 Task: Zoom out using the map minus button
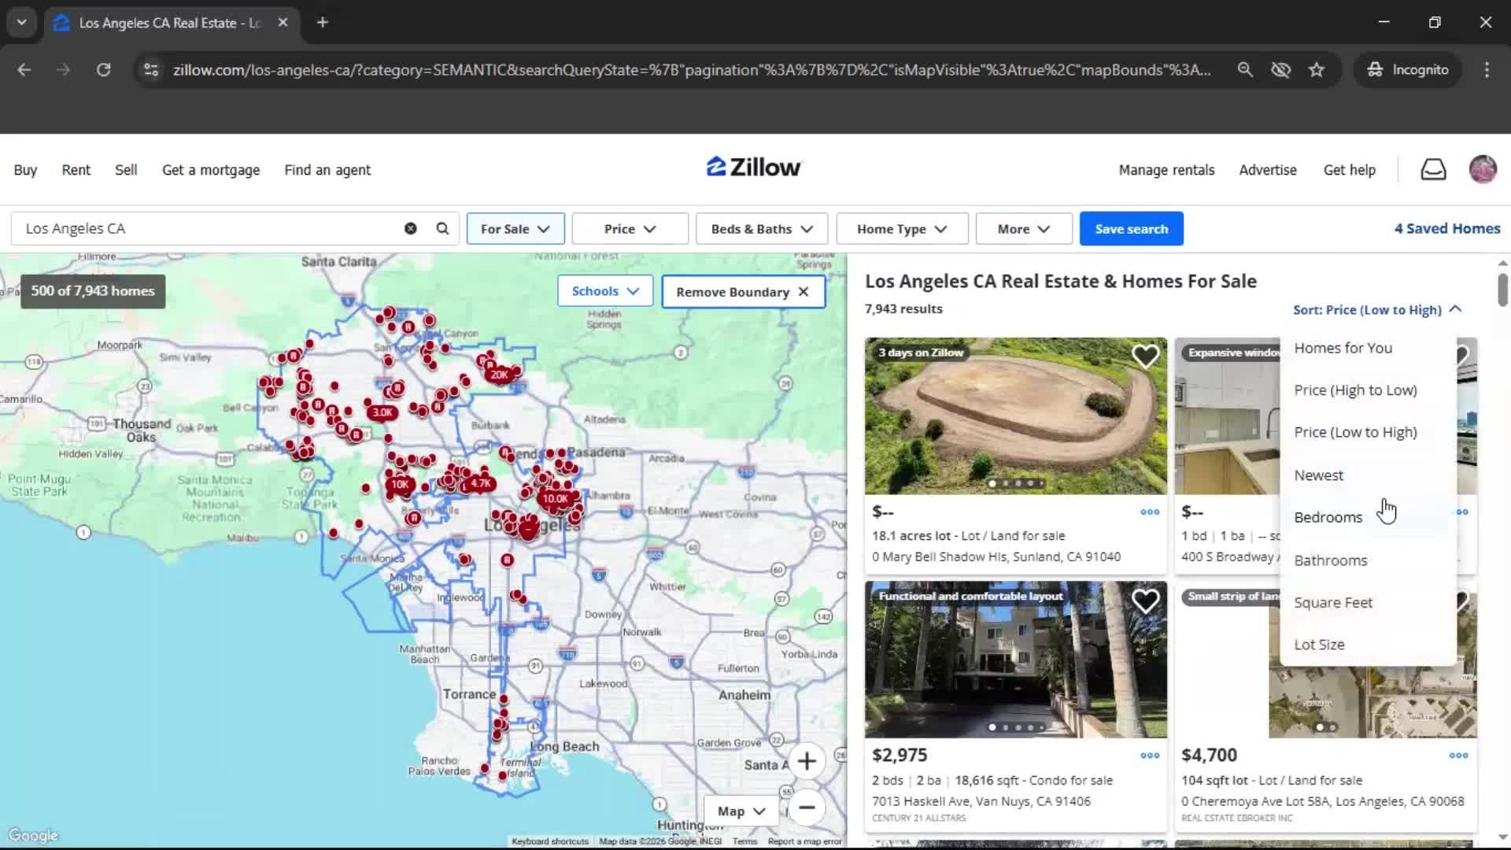point(807,808)
